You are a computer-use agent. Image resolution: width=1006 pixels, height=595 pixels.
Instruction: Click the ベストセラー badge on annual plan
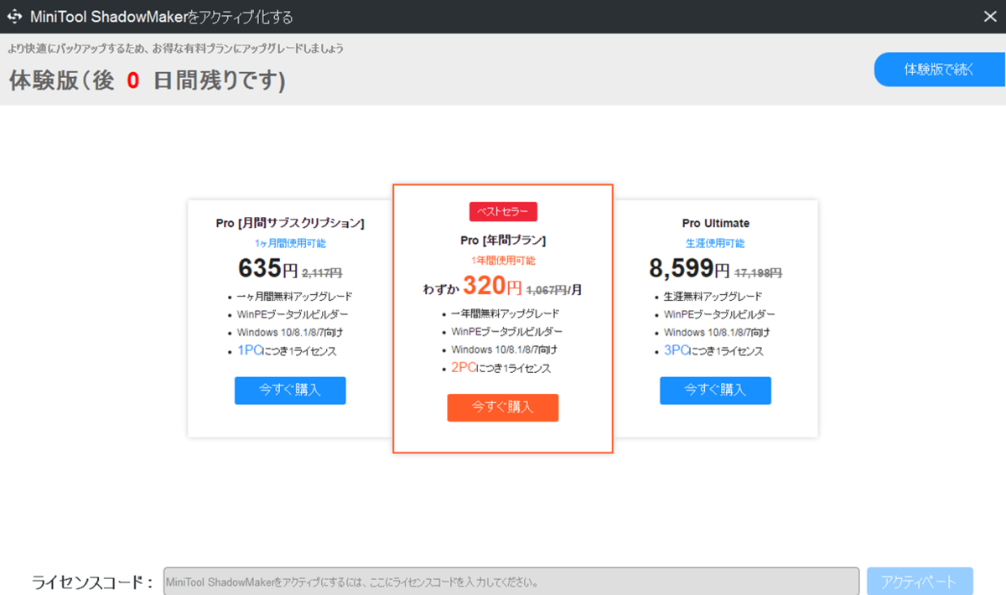[x=503, y=211]
